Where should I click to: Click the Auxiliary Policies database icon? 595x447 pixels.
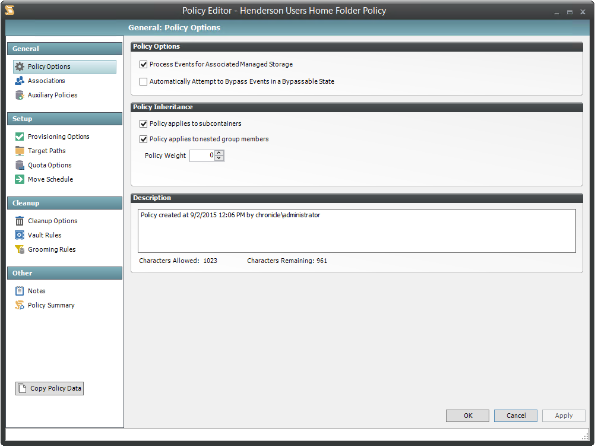tap(20, 95)
